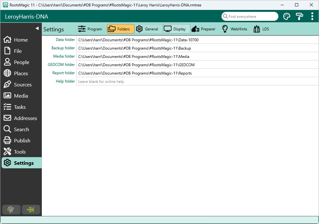This screenshot has height=224, width=319.
Task: Click the FamilySearch tree icon button
Action: (11, 210)
